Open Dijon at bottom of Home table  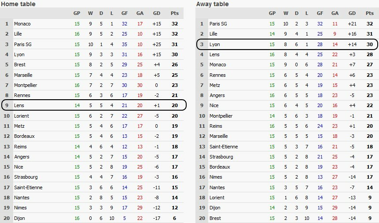coord(19,218)
